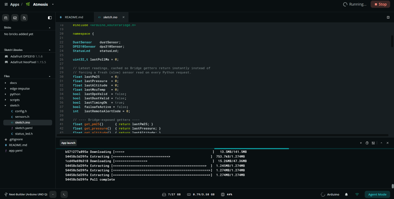This screenshot has height=199, width=394.
Task: Toggle the left sidebar panel visibility
Action: click(x=50, y=18)
